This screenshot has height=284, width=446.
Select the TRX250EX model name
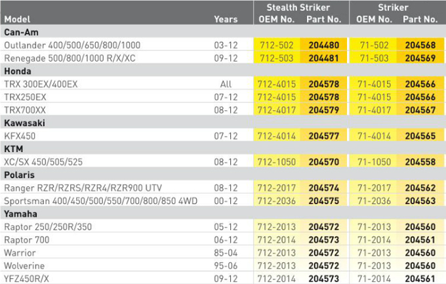(x=25, y=97)
